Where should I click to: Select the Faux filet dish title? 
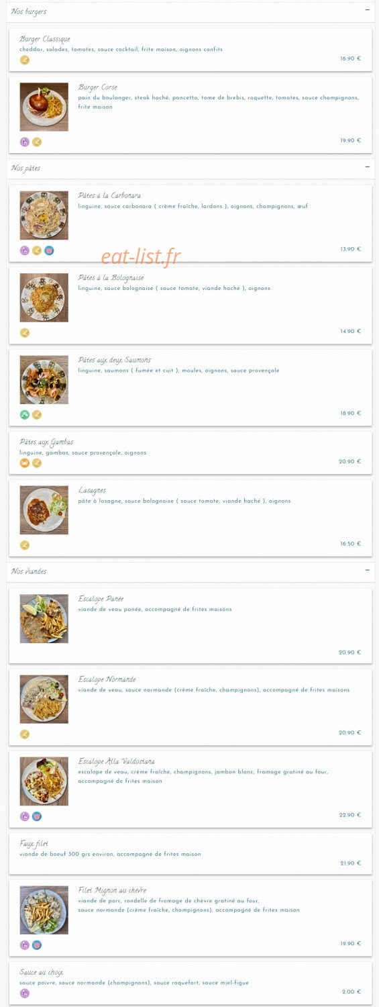point(34,844)
